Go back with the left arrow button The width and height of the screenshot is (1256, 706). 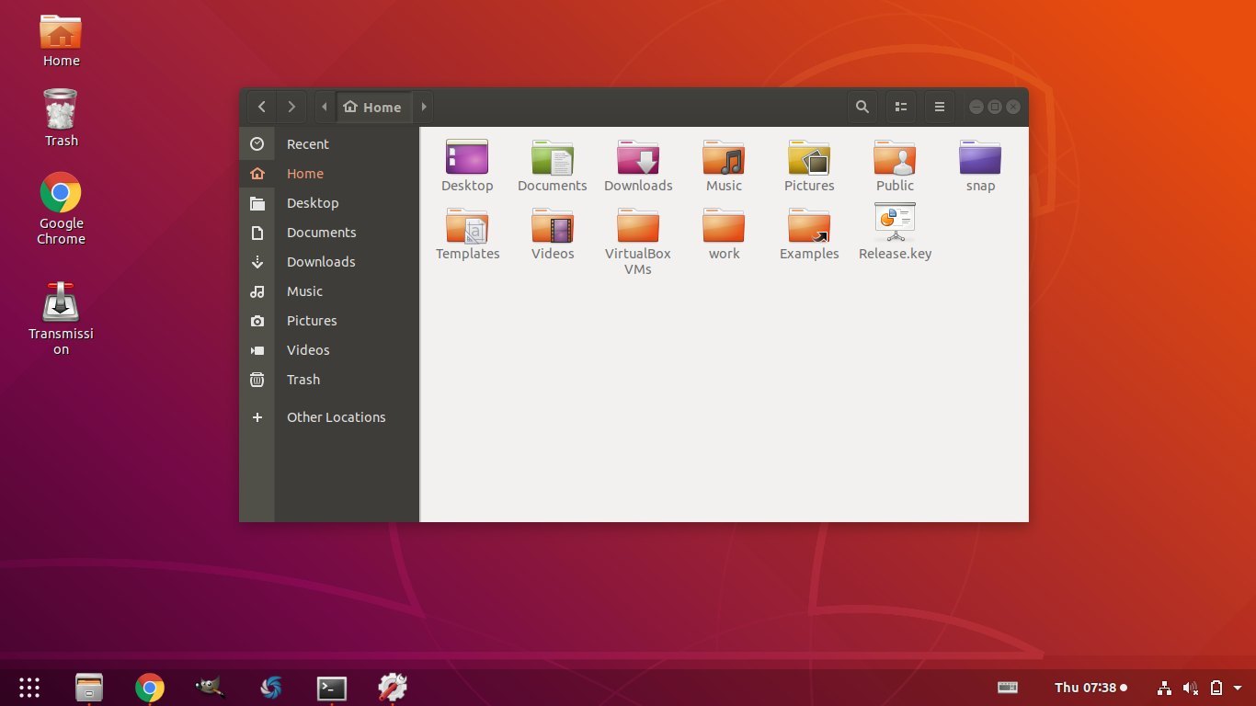click(x=262, y=107)
